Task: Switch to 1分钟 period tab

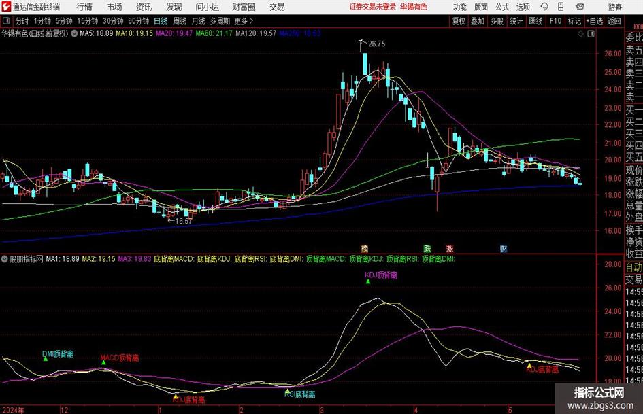Action: pos(42,21)
